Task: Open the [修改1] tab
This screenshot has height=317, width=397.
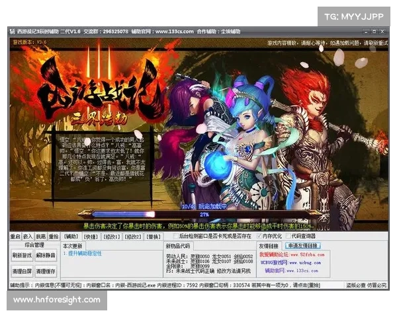Action: point(112,237)
